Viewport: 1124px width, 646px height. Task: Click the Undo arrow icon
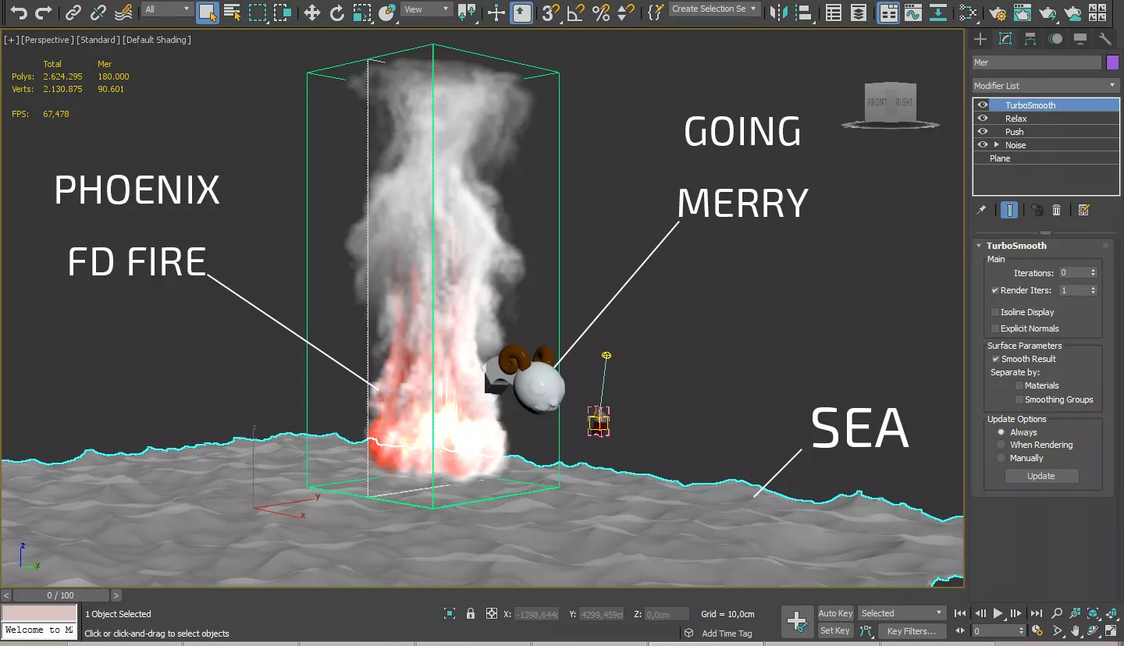click(x=19, y=12)
